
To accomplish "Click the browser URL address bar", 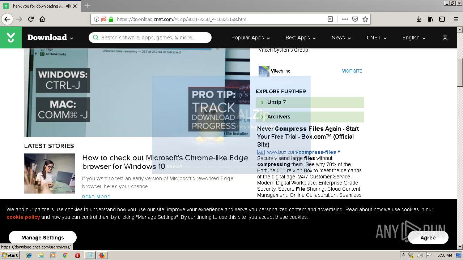I will tap(221, 19).
